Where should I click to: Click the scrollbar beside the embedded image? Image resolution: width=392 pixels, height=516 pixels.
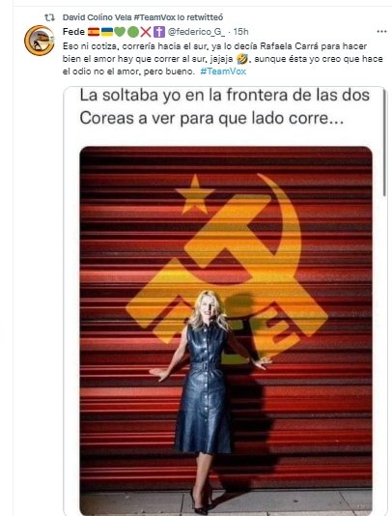click(384, 143)
